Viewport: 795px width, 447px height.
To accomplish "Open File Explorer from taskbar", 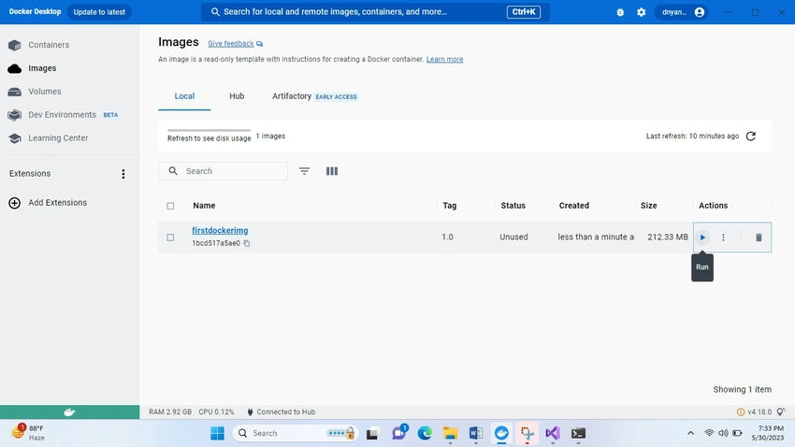I will point(450,433).
